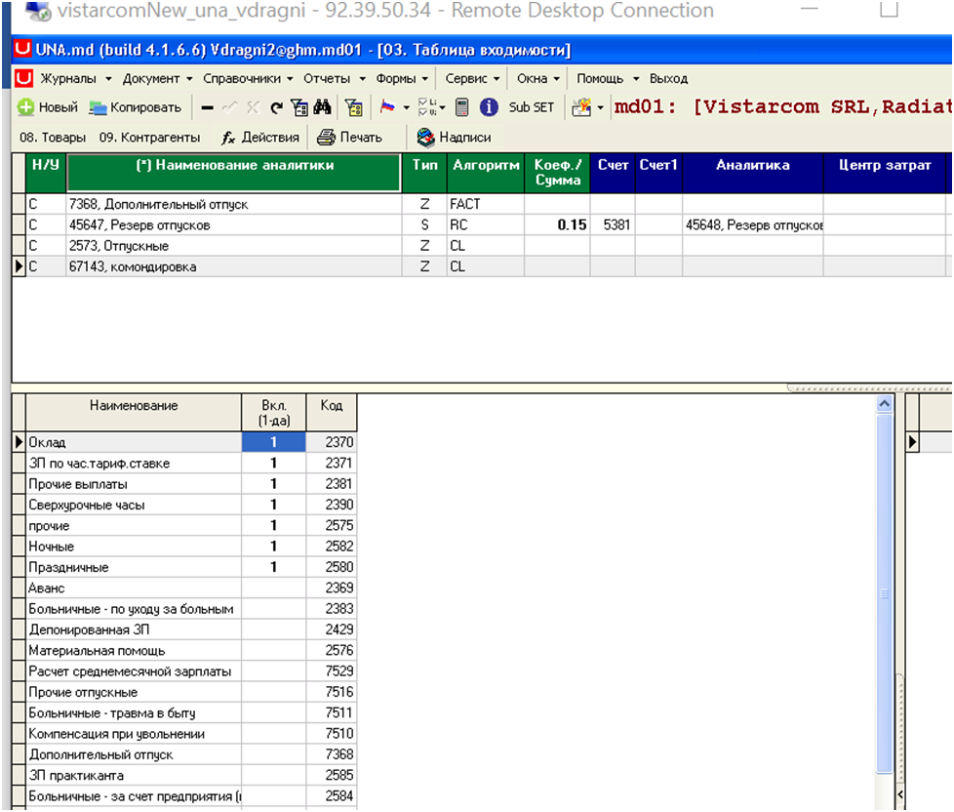Image resolution: width=954 pixels, height=812 pixels.
Task: Open the 'Окна' menu
Action: pos(537,78)
